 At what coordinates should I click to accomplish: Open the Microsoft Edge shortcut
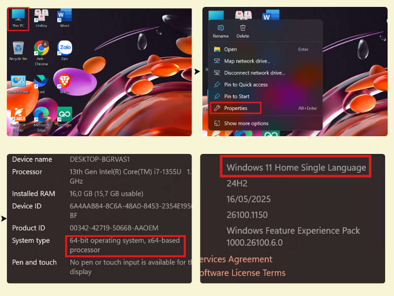tap(41, 119)
